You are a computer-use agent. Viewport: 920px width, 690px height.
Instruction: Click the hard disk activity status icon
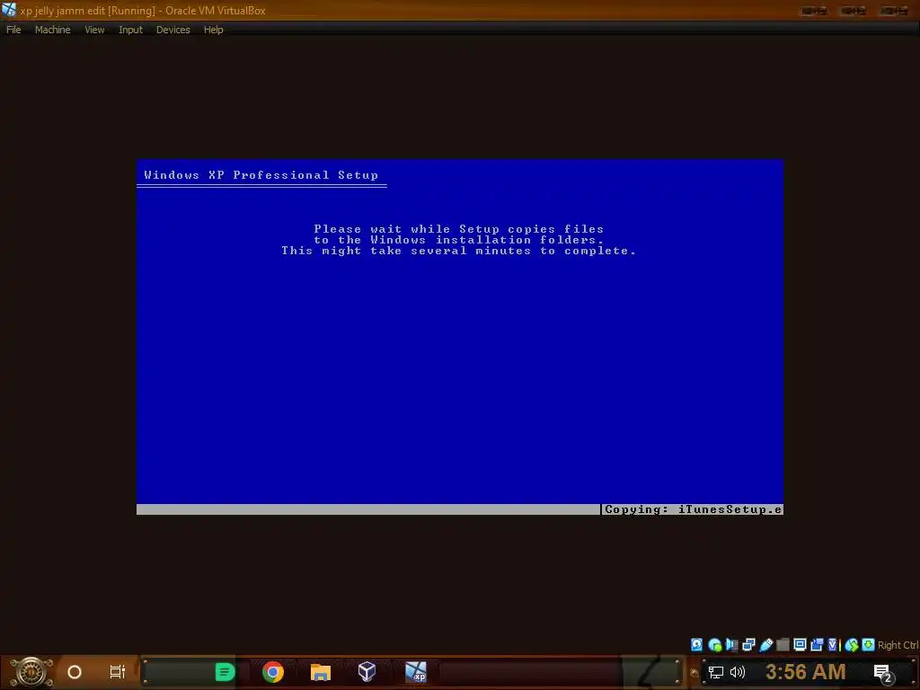pos(696,645)
